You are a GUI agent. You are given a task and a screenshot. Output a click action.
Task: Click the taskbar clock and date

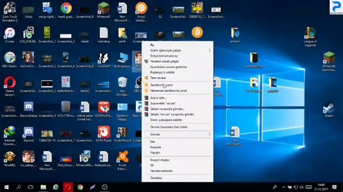pos(321,187)
